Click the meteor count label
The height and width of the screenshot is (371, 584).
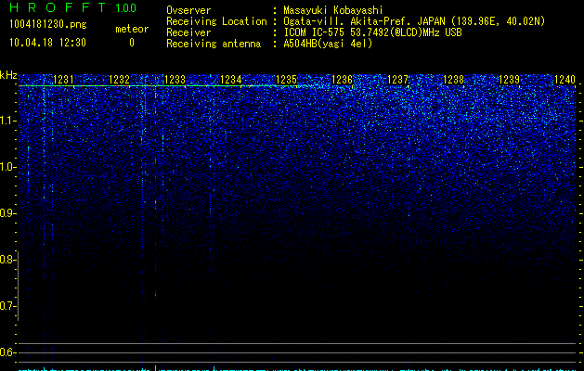132,29
